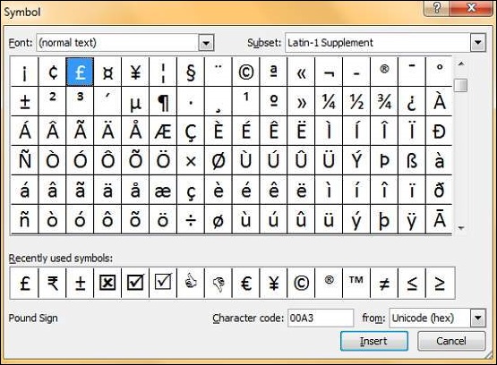Select the broken bar ¦ symbol
This screenshot has height=365, width=497.
point(163,72)
